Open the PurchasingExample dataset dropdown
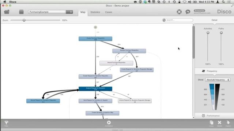The height and width of the screenshot is (131, 234). click(x=50, y=12)
